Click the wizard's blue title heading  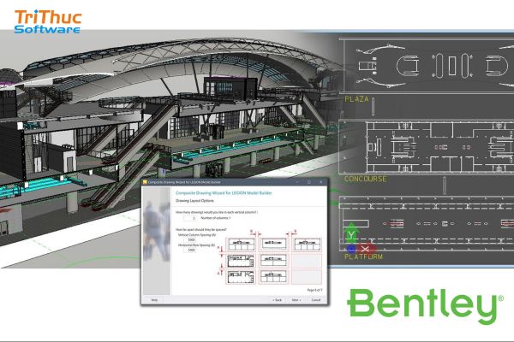(224, 193)
